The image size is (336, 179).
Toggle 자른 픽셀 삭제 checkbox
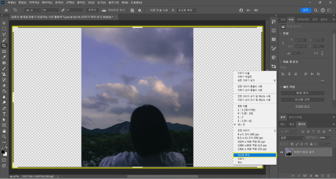click(x=147, y=10)
